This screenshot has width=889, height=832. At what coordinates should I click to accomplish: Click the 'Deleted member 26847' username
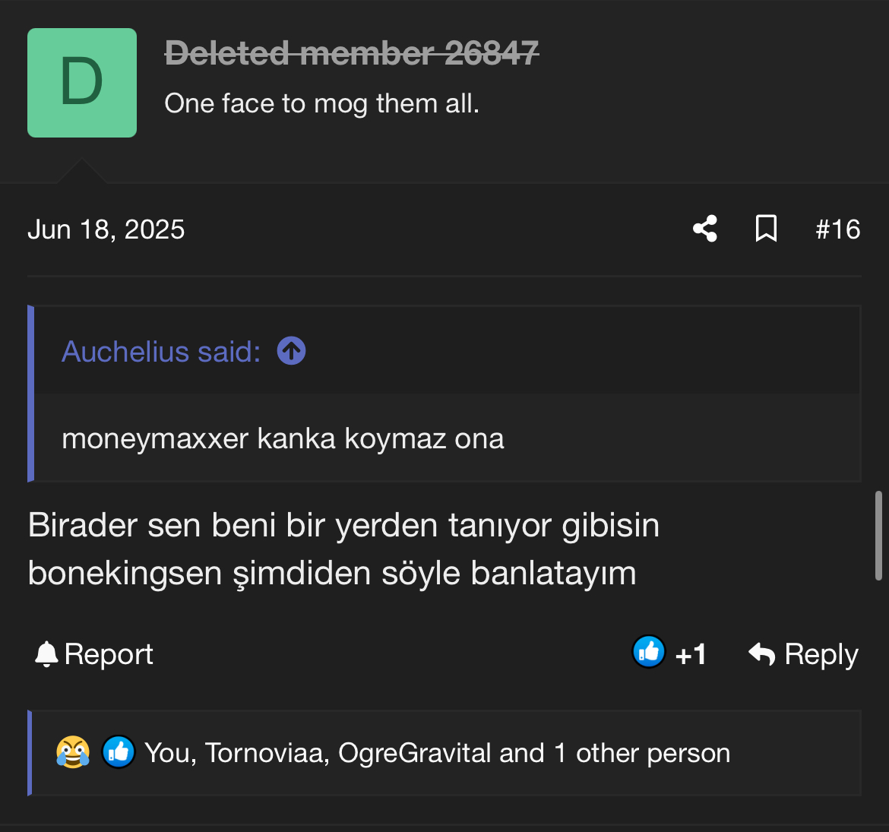(351, 53)
